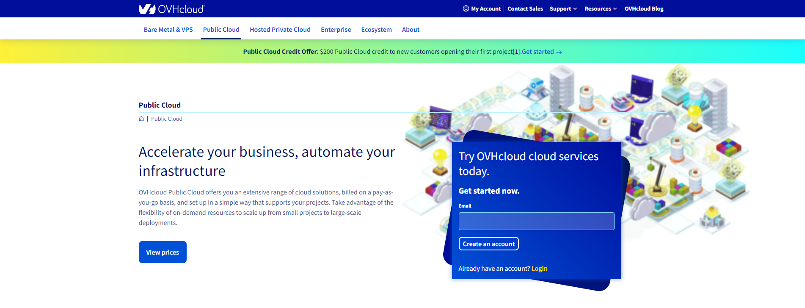
Task: Open the Contact Sales link
Action: point(525,8)
